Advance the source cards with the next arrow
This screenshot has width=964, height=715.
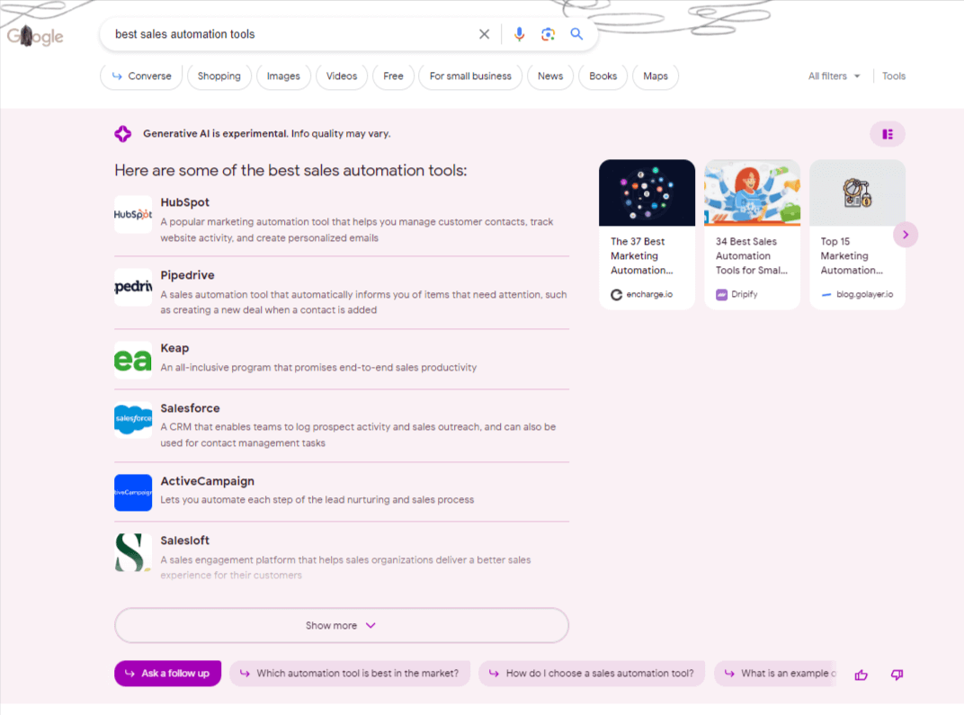point(906,234)
